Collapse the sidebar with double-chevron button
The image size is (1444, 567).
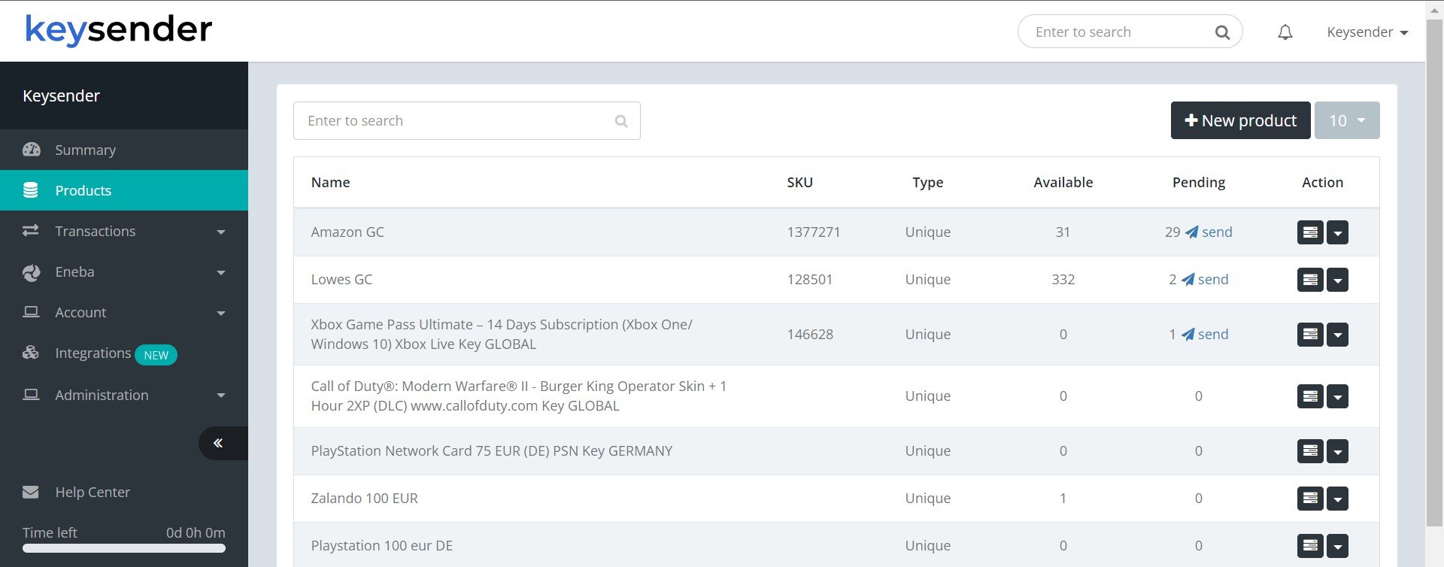pos(218,443)
